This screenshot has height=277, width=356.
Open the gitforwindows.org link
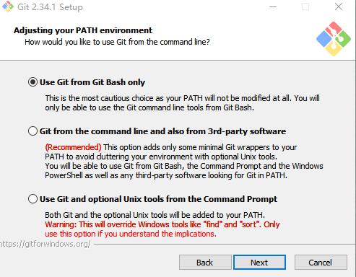pyautogui.click(x=45, y=244)
